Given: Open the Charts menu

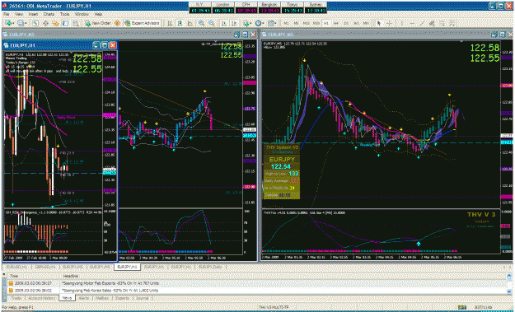Looking at the screenshot, I should pos(49,14).
